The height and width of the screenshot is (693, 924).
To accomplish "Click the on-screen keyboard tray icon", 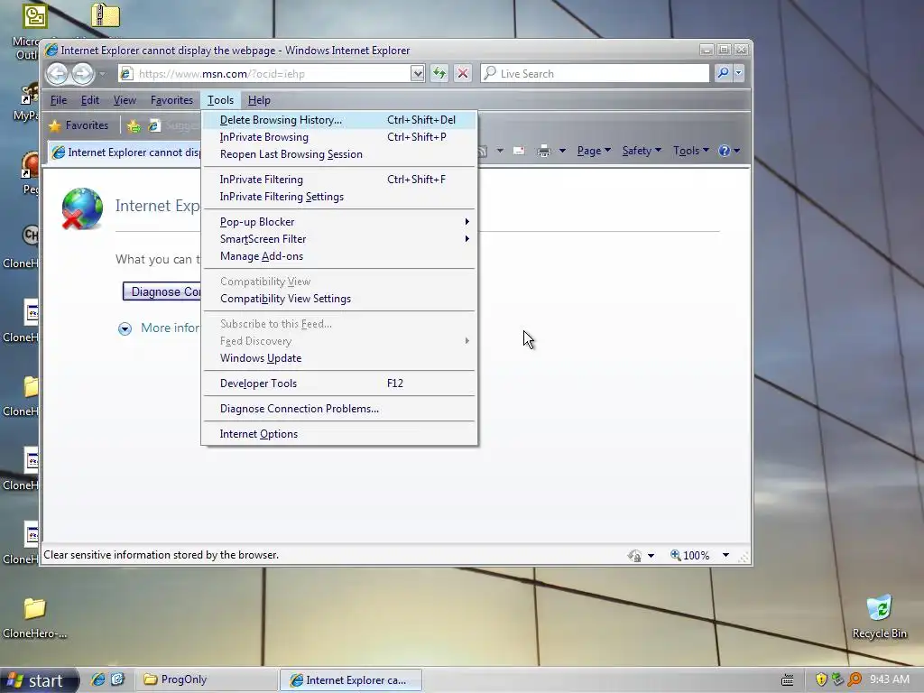I will point(787,680).
